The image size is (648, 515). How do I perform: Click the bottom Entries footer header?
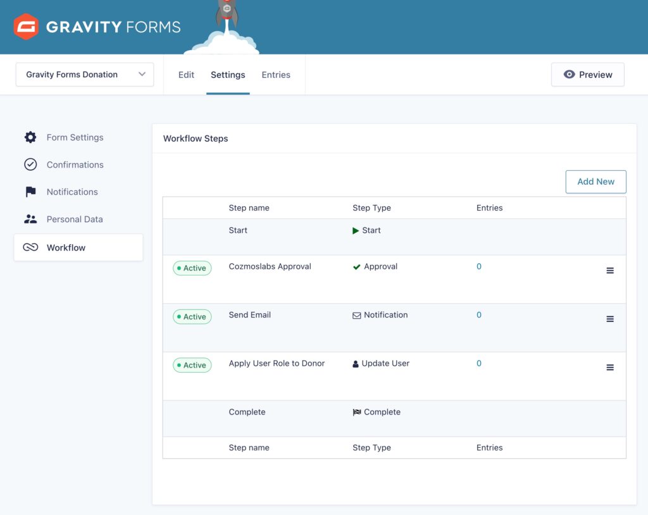click(x=489, y=448)
